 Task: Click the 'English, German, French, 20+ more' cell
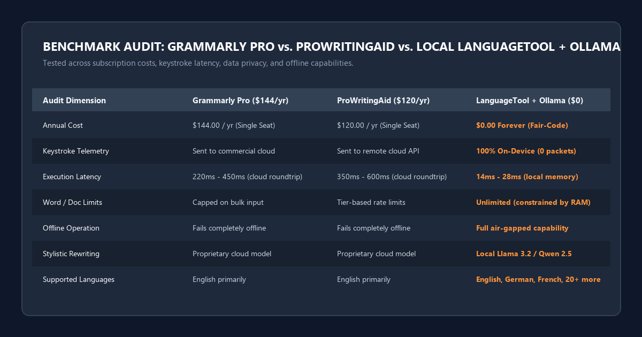coord(538,279)
